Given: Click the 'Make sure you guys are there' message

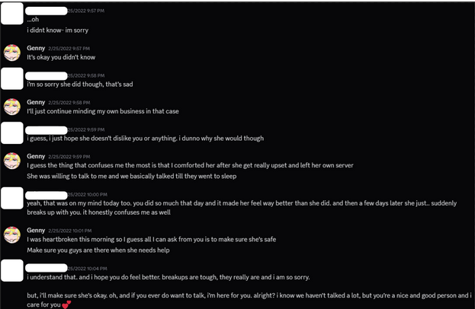Looking at the screenshot, I should click(x=98, y=250).
